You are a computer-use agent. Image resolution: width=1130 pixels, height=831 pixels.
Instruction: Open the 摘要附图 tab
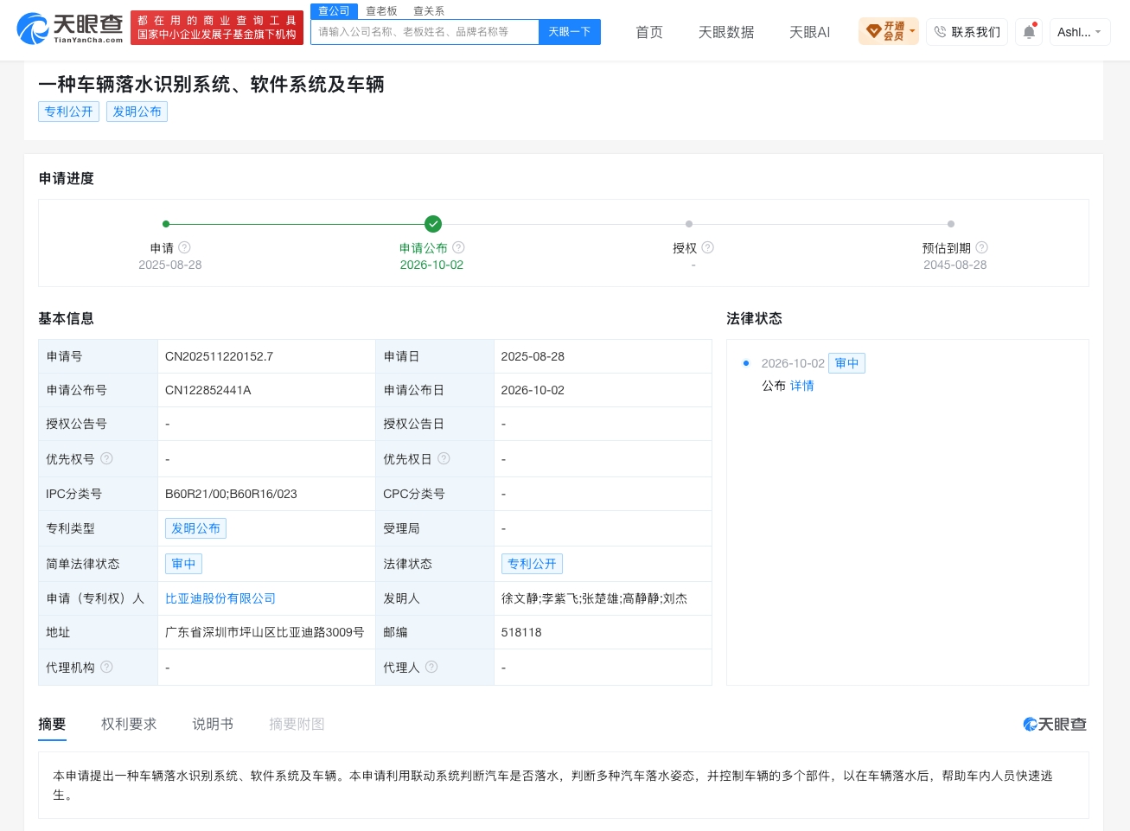(297, 724)
